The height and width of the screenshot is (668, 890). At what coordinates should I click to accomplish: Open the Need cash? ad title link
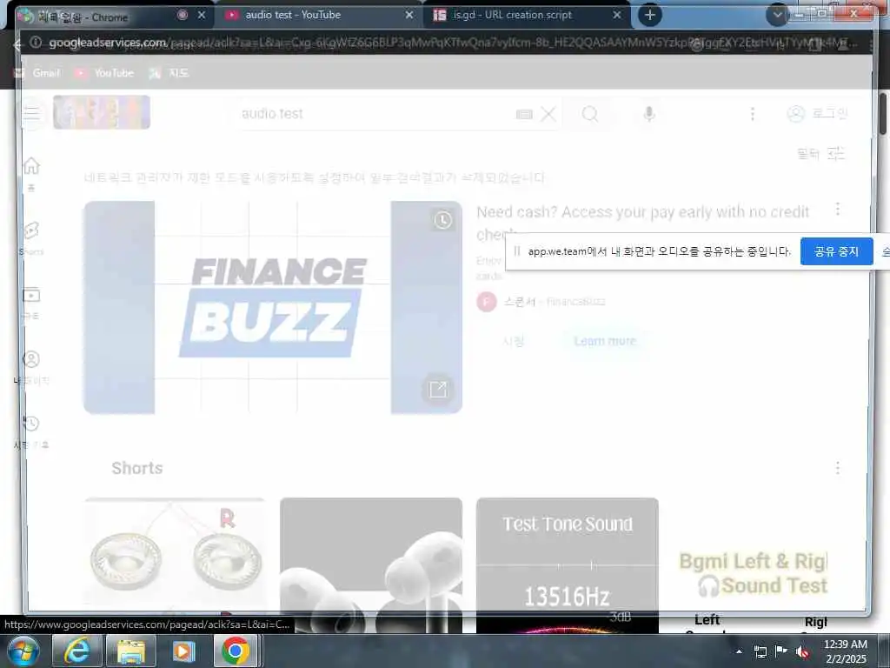coord(642,222)
